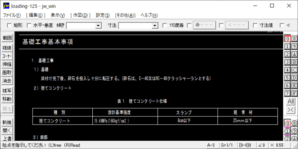Open the その他(A) menu
This screenshot has width=298, height=149.
click(125, 15)
